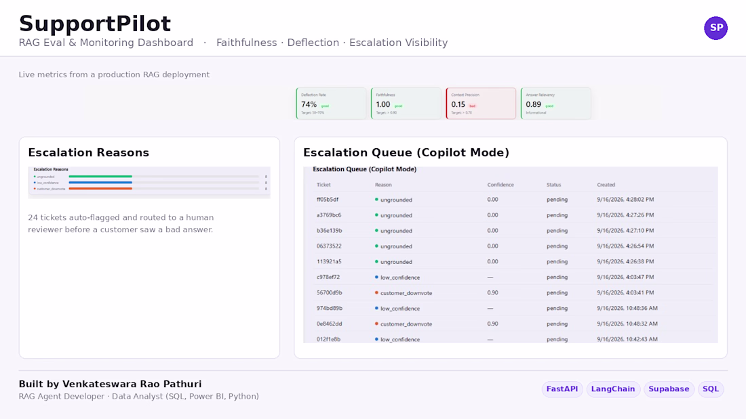
Task: Click the 24 tickets auto-flagged summary text
Action: pyautogui.click(x=121, y=223)
